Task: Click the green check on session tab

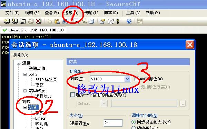Action: point(5,30)
